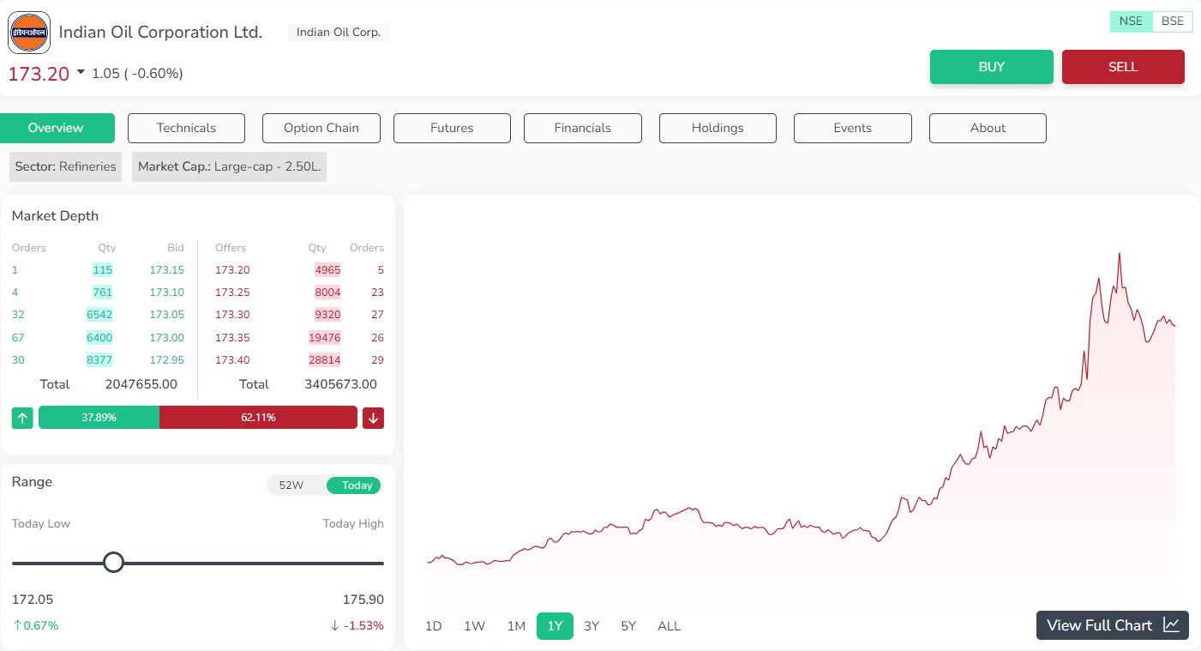Click bid price 172.95

(x=166, y=360)
